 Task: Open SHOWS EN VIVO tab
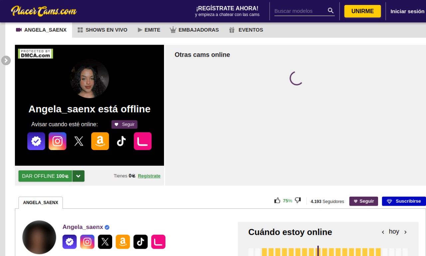click(x=103, y=30)
